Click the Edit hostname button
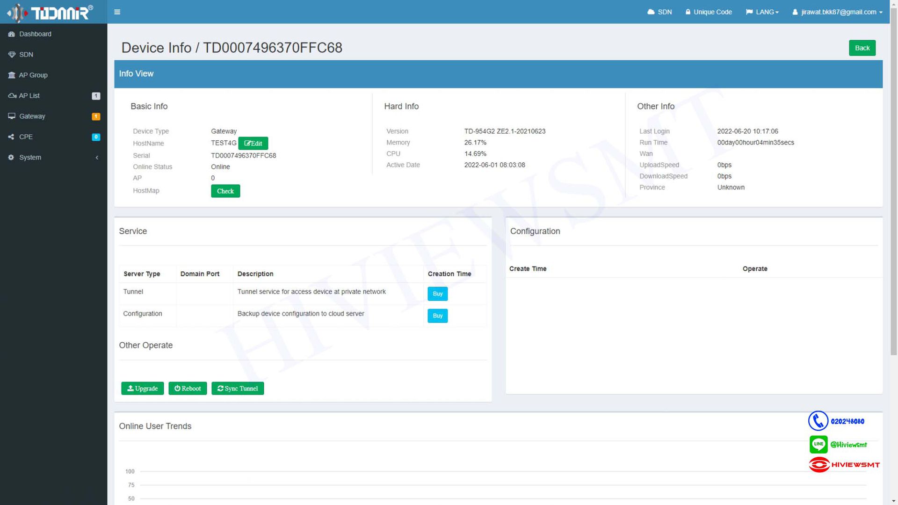 point(253,144)
